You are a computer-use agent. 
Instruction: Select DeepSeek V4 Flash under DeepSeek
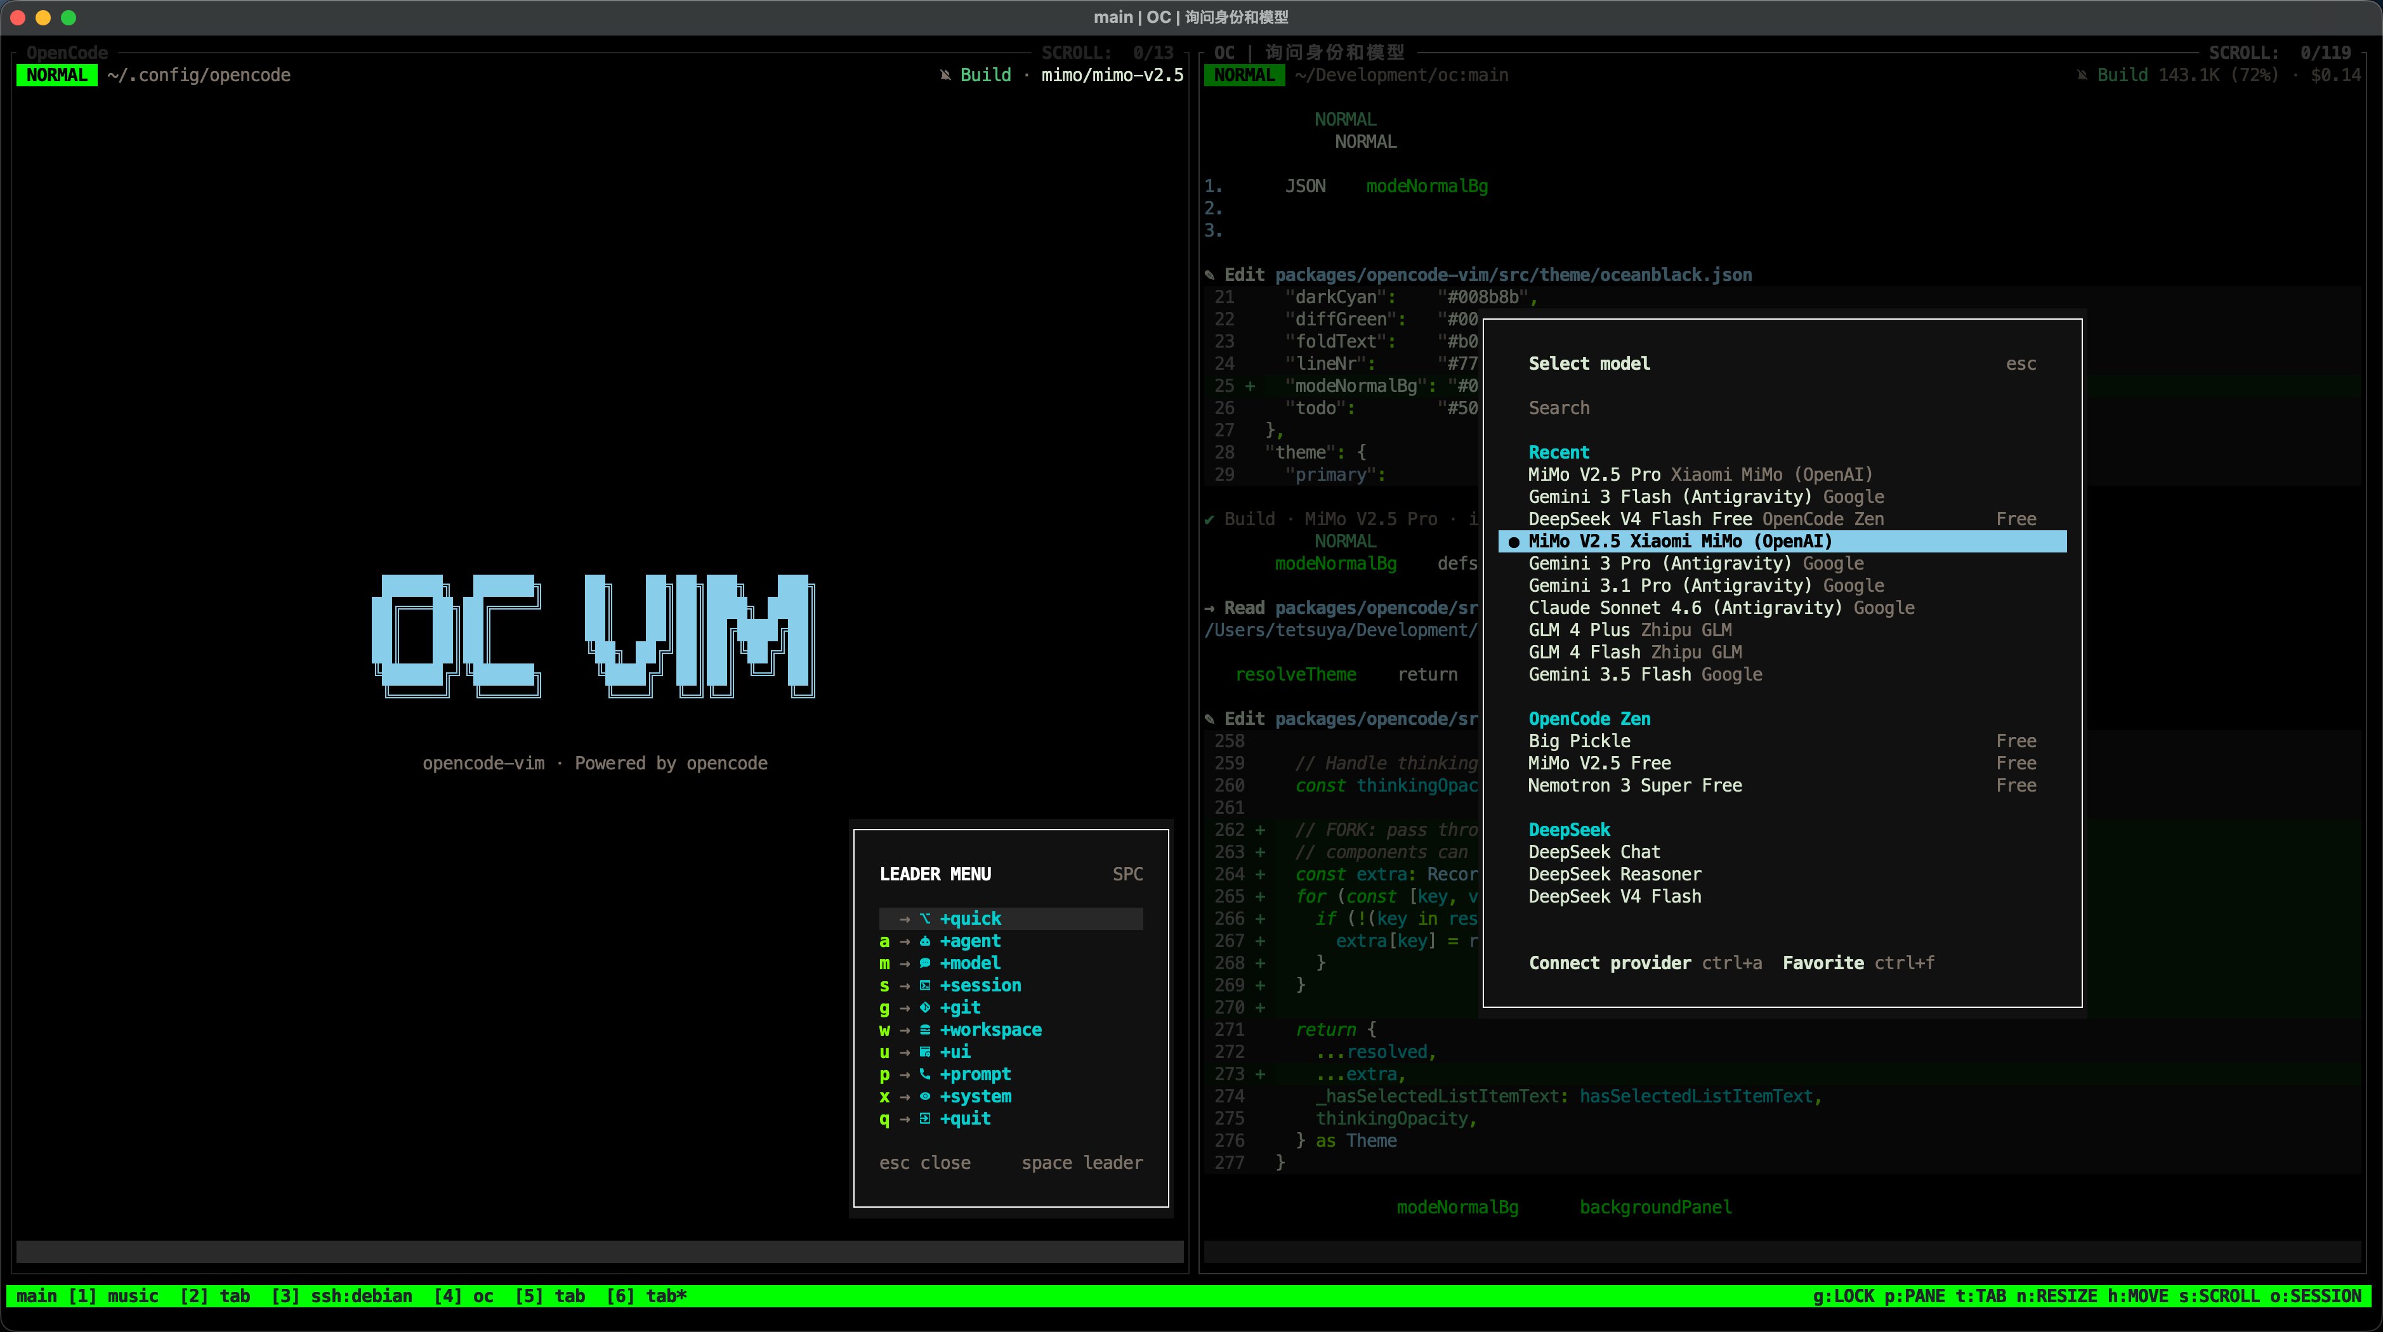[x=1782, y=896]
